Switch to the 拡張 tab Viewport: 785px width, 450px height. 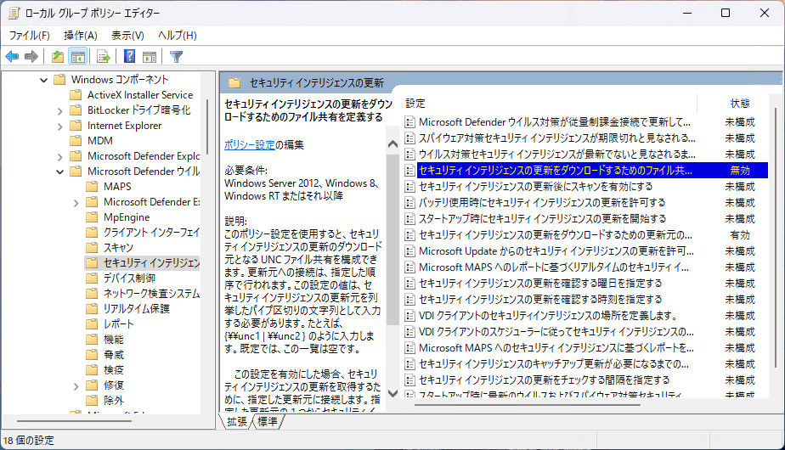237,421
